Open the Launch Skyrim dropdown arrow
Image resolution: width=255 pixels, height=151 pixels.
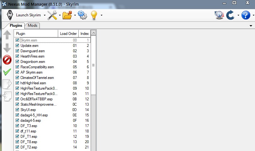click(45, 15)
